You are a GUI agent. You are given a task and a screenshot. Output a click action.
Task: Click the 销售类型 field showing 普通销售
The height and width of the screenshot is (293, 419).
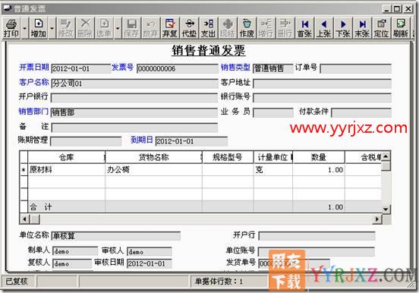(x=273, y=69)
